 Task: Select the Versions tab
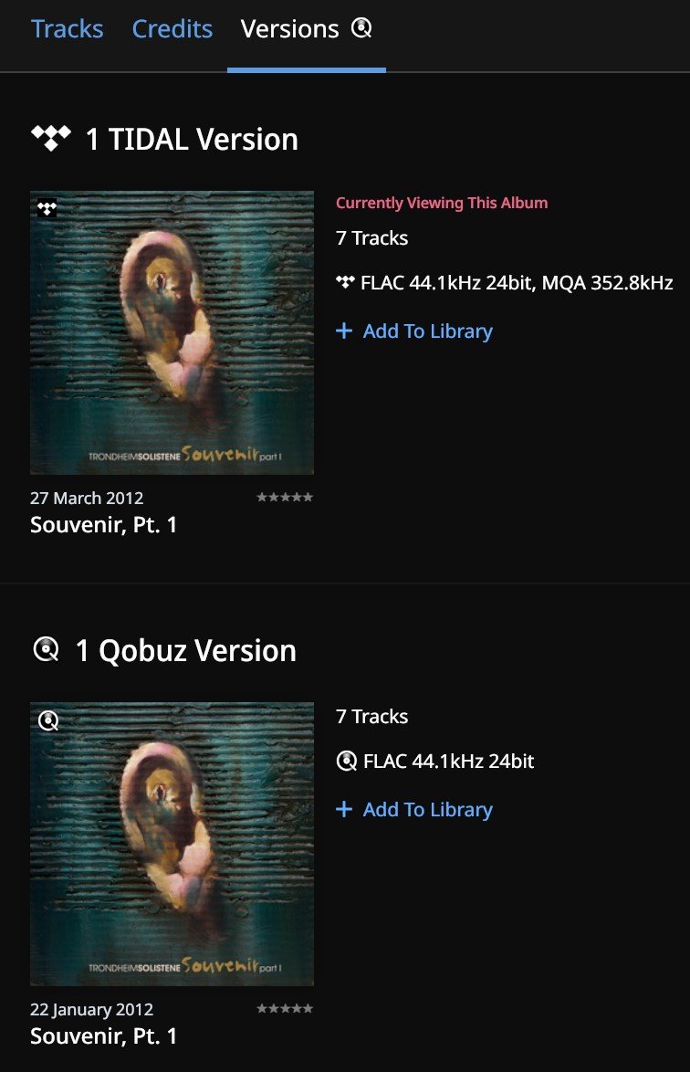pos(289,28)
